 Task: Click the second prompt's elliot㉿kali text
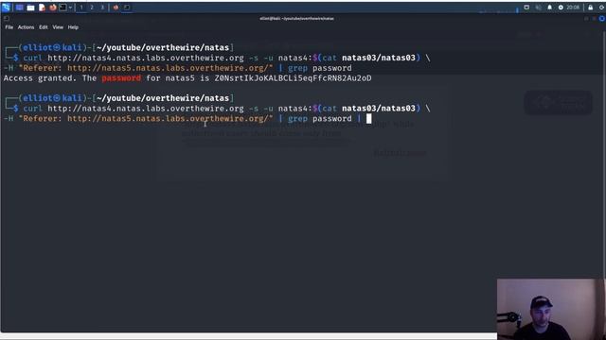click(53, 98)
